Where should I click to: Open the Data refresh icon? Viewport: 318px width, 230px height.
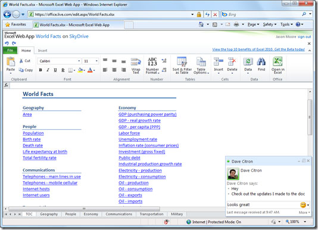click(x=248, y=61)
